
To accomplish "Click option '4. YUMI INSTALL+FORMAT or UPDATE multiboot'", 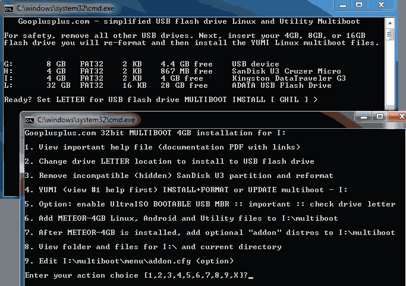I will coord(186,190).
